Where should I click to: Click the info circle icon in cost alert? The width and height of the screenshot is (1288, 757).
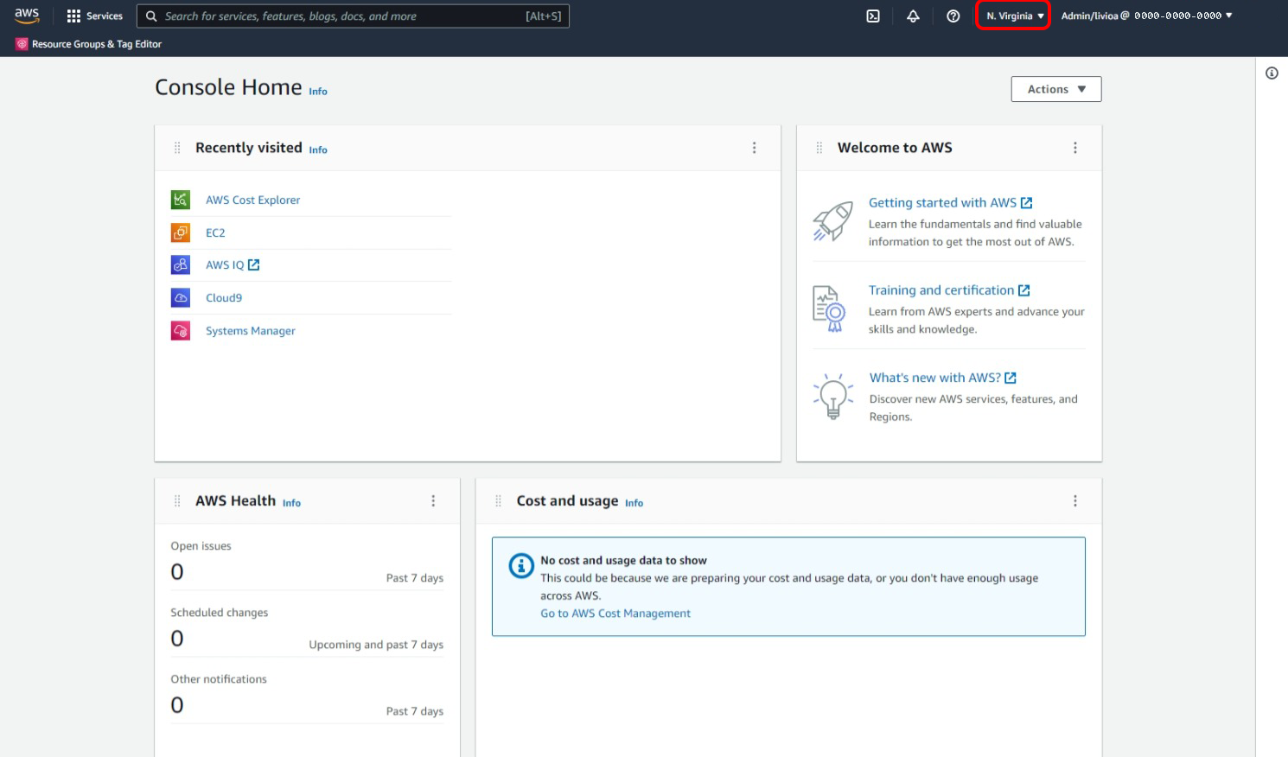(x=521, y=566)
